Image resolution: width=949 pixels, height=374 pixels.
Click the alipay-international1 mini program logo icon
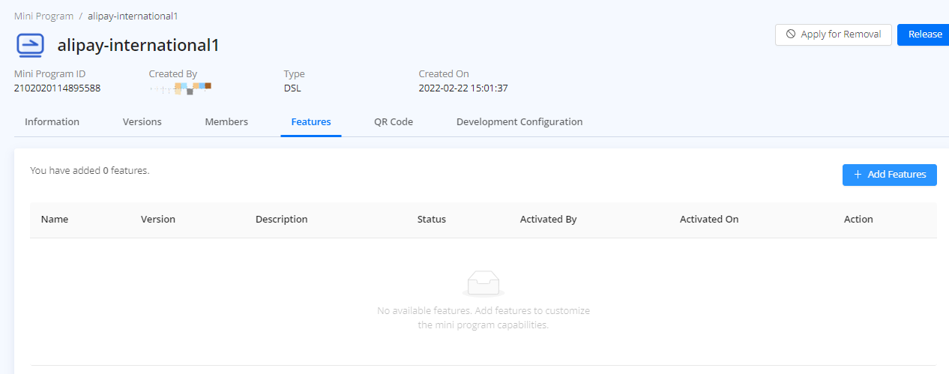(31, 45)
